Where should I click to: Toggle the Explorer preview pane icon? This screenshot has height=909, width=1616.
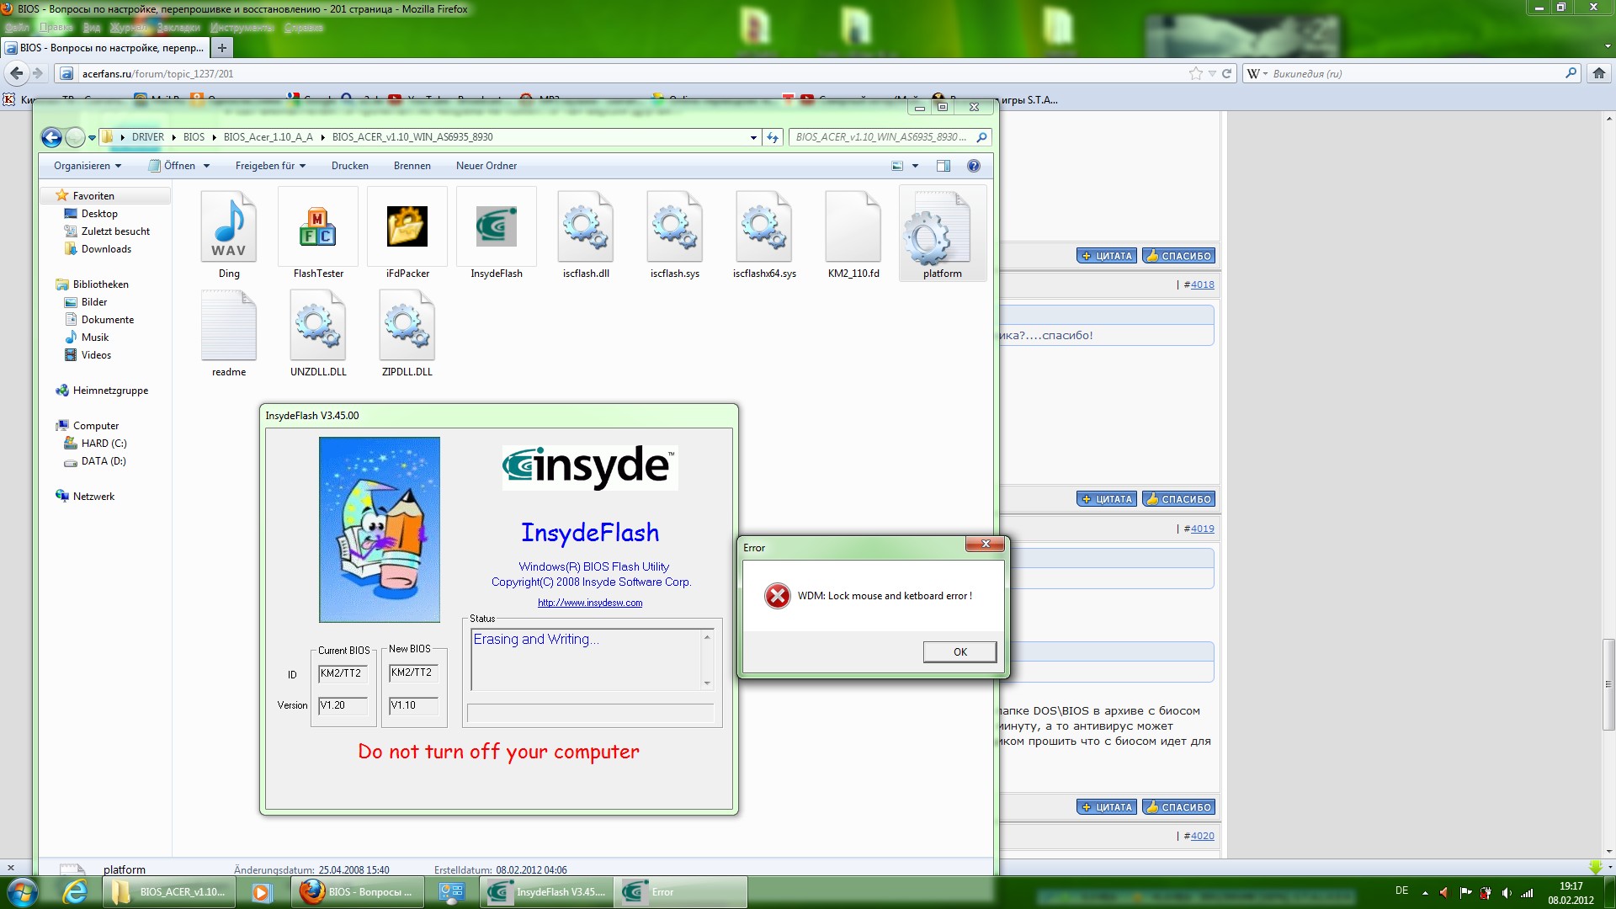(x=944, y=166)
